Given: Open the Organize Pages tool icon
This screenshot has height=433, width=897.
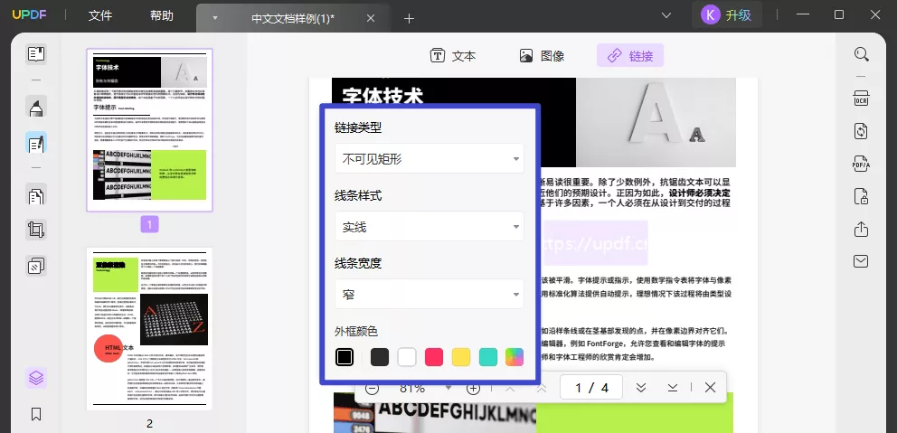Looking at the screenshot, I should (36, 196).
